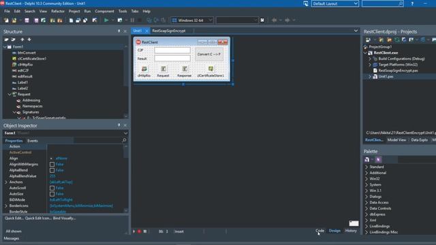Click the desktop layout icon in title bar
The height and width of the screenshot is (245, 436).
click(306, 3)
